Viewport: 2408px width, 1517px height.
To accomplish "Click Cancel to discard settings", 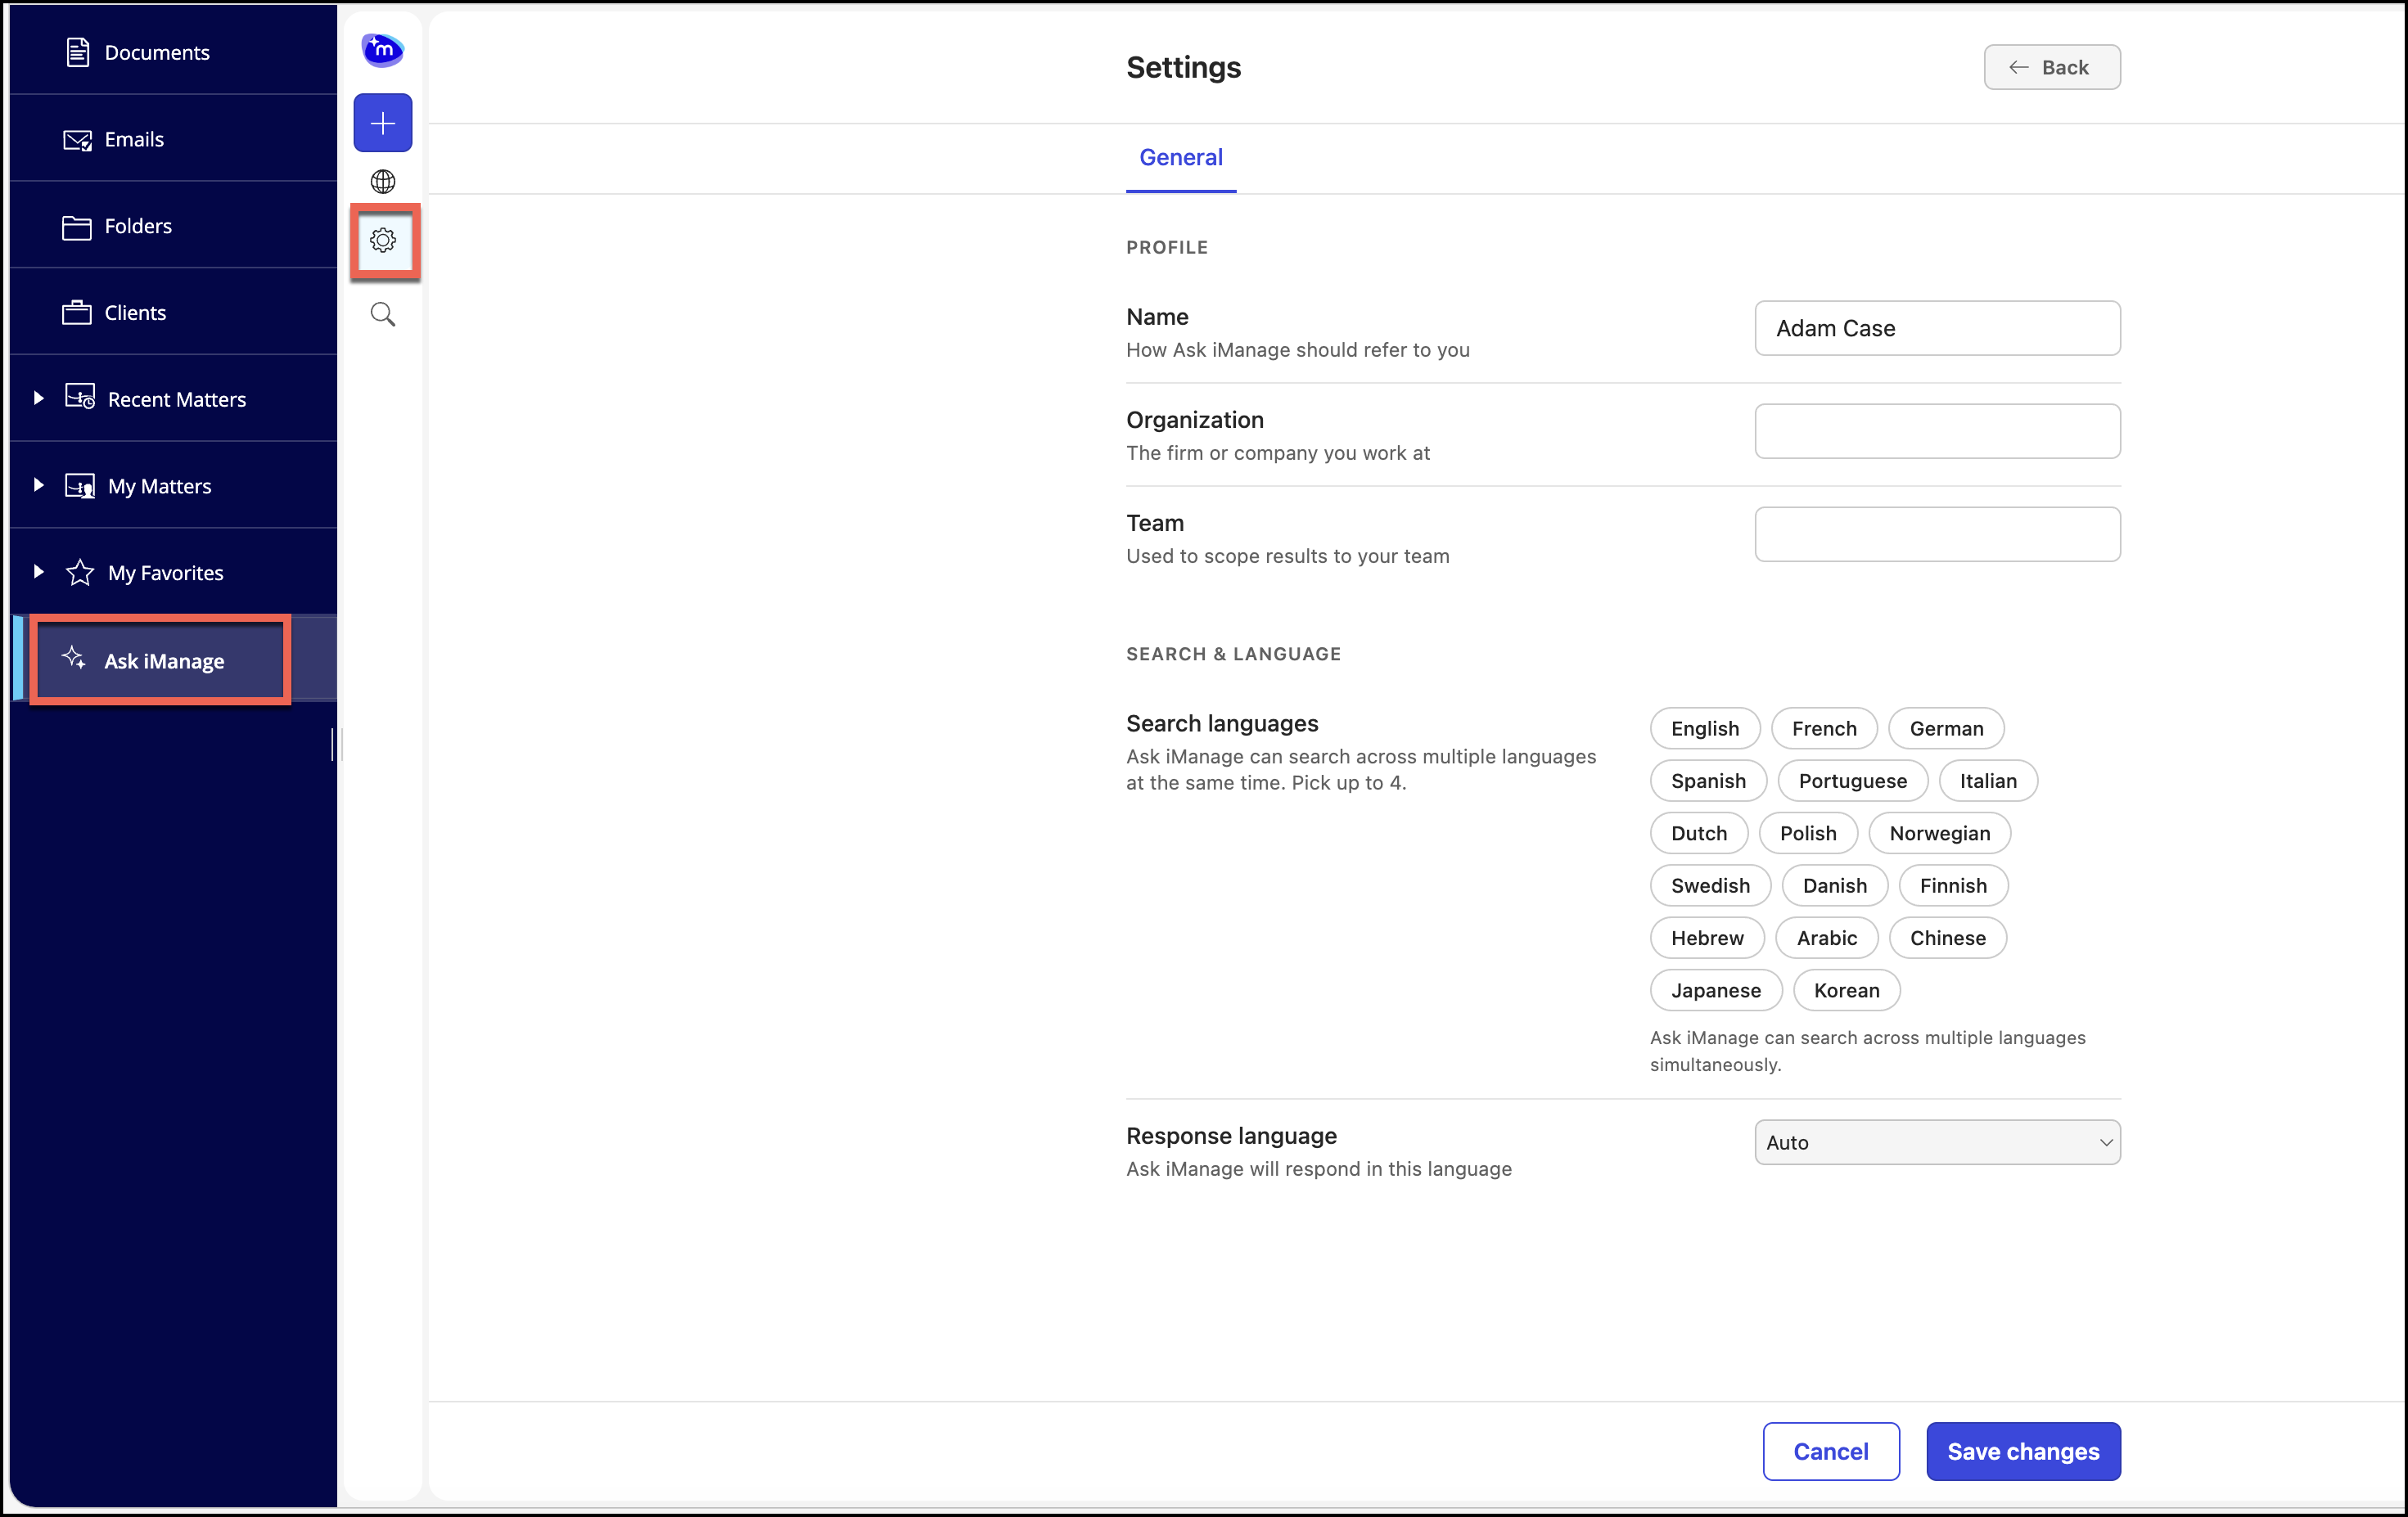I will 1830,1451.
